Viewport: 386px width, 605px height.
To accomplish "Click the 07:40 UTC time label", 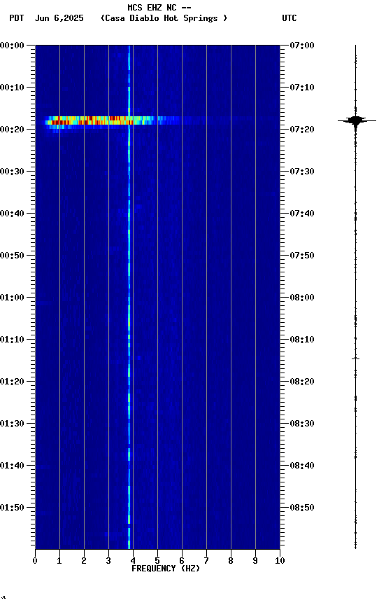I will 302,214.
